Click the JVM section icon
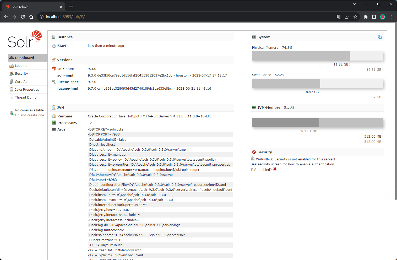The image size is (397, 260). click(x=54, y=107)
